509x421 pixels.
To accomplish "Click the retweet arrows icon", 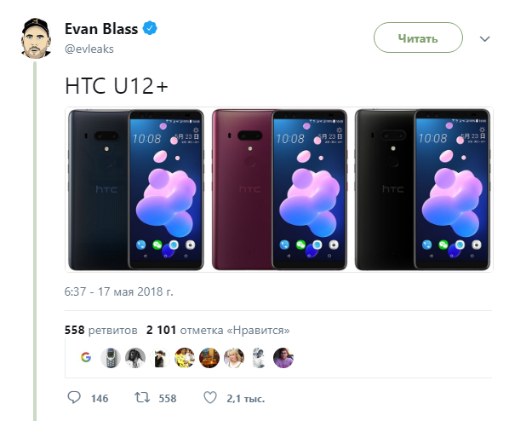I will tap(142, 397).
